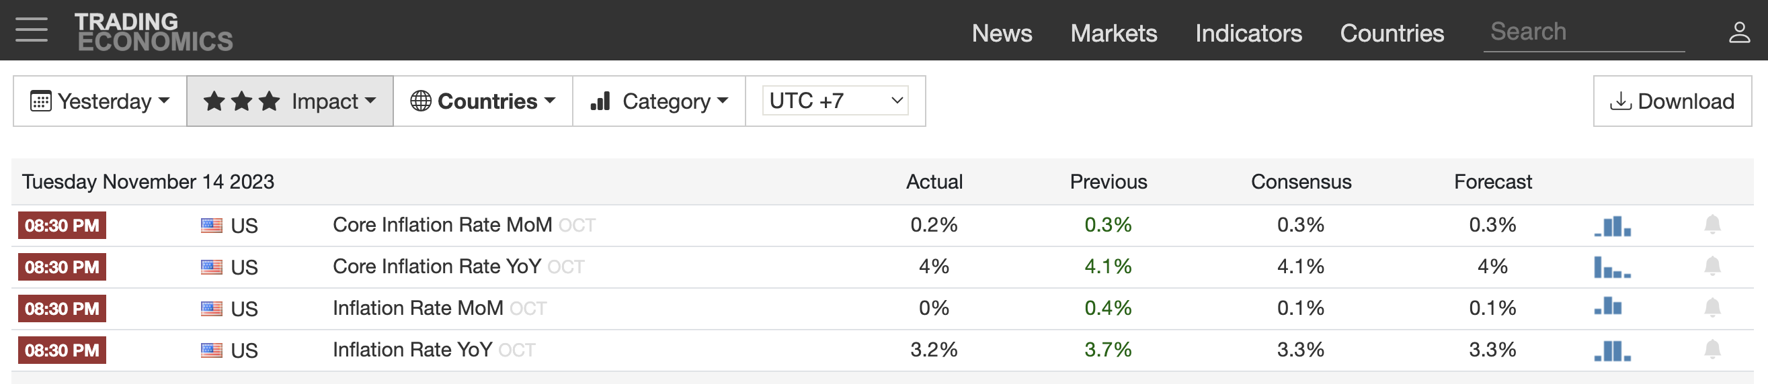Viewport: 1768px width, 384px height.
Task: Open the hamburger menu icon
Action: pyautogui.click(x=32, y=30)
